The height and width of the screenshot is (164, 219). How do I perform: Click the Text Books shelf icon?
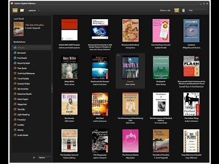click(x=15, y=68)
